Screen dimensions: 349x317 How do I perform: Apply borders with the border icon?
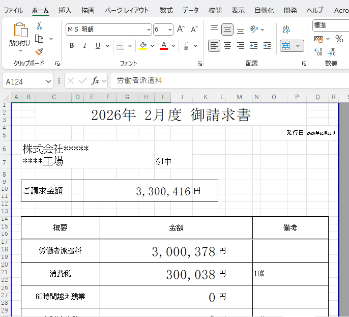pyautogui.click(x=120, y=46)
